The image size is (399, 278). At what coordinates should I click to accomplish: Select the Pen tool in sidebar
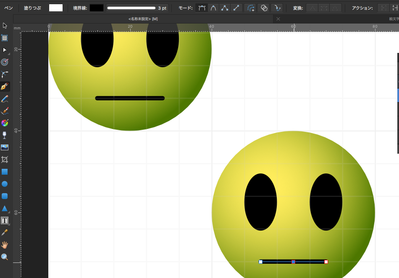pyautogui.click(x=5, y=87)
